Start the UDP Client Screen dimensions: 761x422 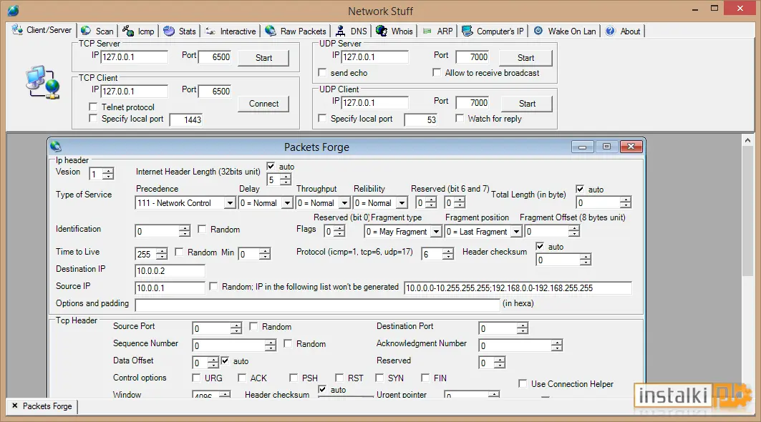pos(527,104)
